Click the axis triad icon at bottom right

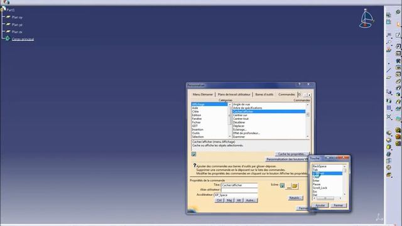(379, 217)
